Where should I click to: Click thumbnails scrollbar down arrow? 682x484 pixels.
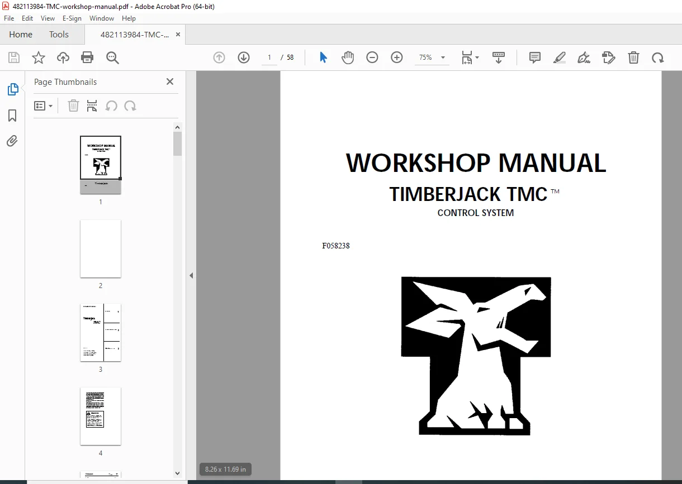pyautogui.click(x=178, y=473)
